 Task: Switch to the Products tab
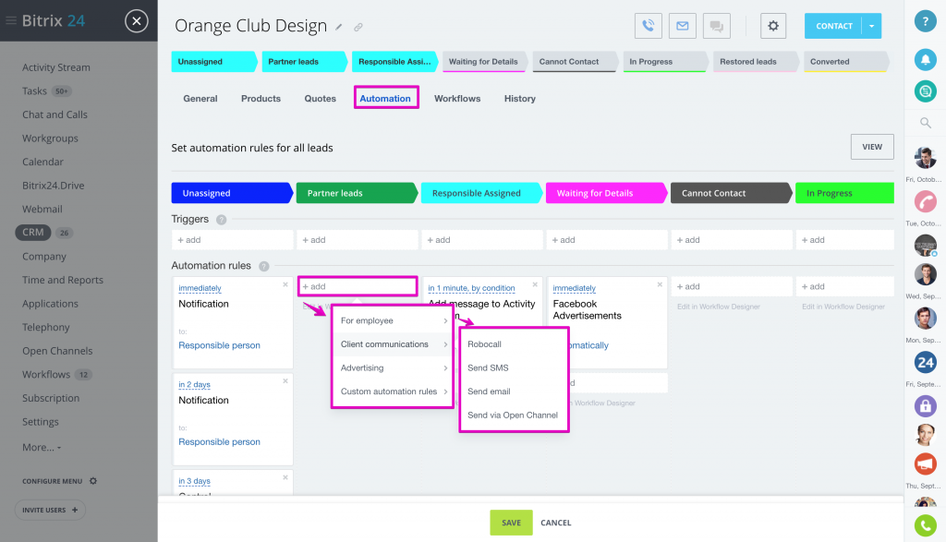(261, 98)
